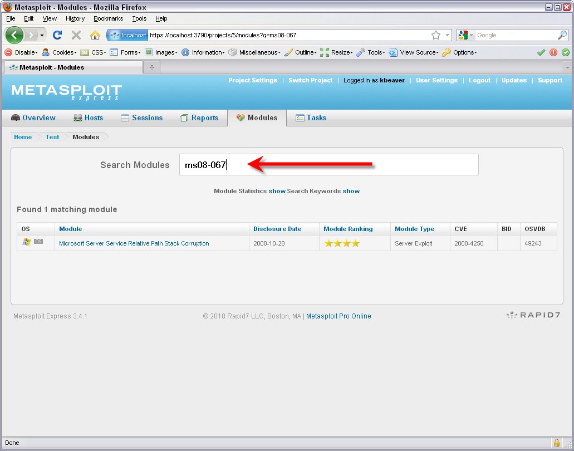Switch to the Reports tab
This screenshot has height=451, width=574.
point(199,117)
